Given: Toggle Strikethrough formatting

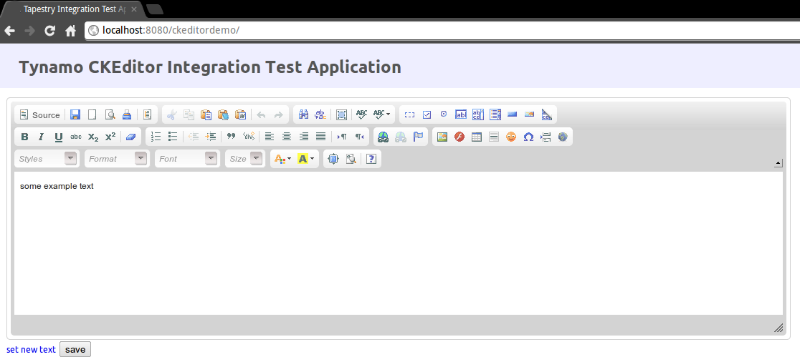Looking at the screenshot, I should point(76,137).
